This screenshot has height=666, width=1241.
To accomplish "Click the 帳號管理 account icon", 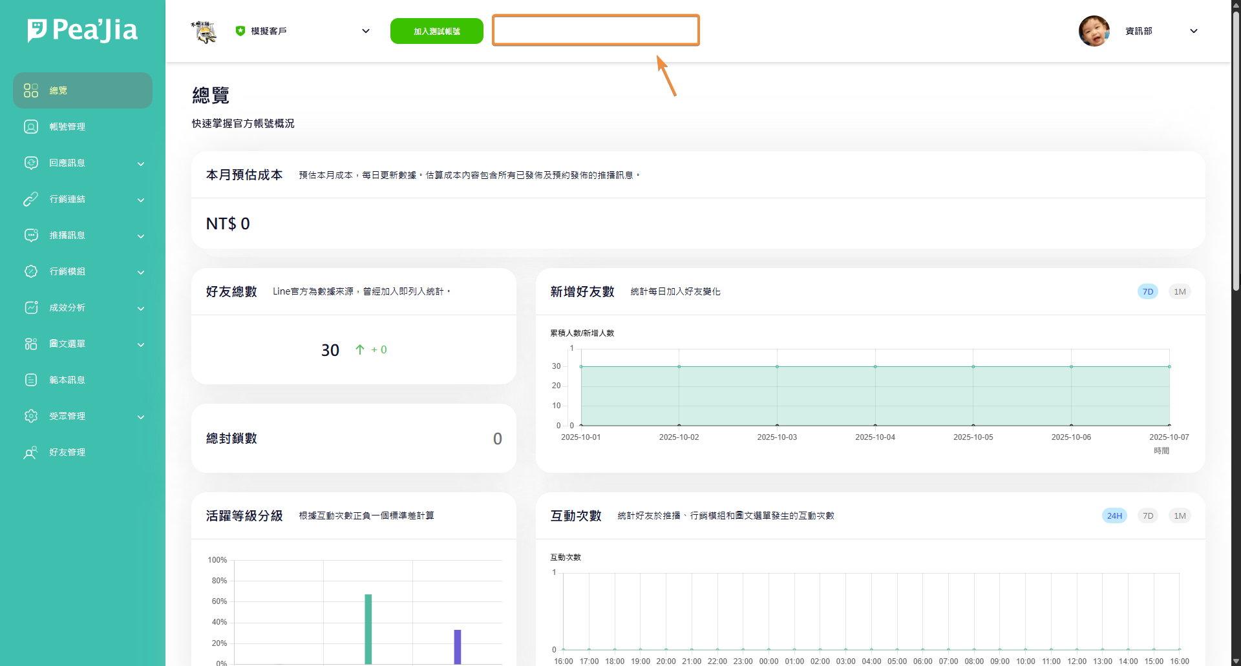I will tap(31, 127).
